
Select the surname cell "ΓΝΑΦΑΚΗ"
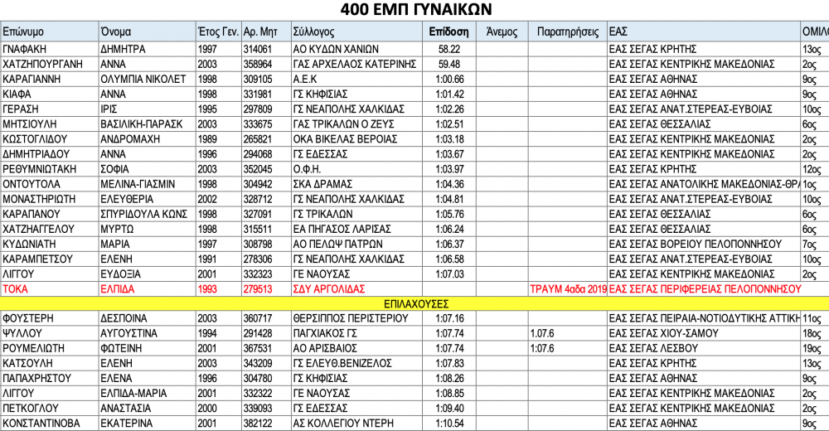click(x=27, y=49)
